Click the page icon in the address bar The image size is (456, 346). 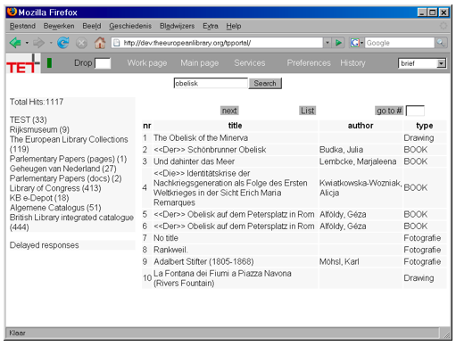click(x=117, y=43)
